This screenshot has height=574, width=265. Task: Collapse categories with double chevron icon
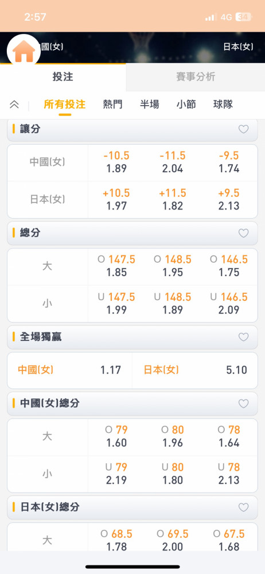coord(14,104)
